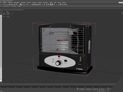The height and width of the screenshot is (92, 123).
Task: Open the Scripting menu
Action: pyautogui.click(x=40, y=3)
